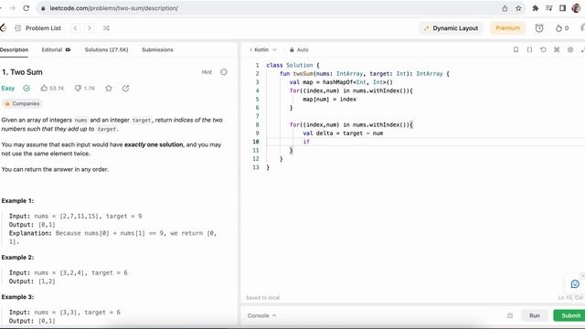The height and width of the screenshot is (329, 585).
Task: Open the browser extensions puzzle icon
Action: coord(536,8)
